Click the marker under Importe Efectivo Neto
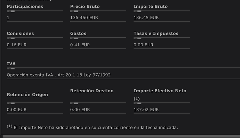240x138 pixels. pos(137,103)
